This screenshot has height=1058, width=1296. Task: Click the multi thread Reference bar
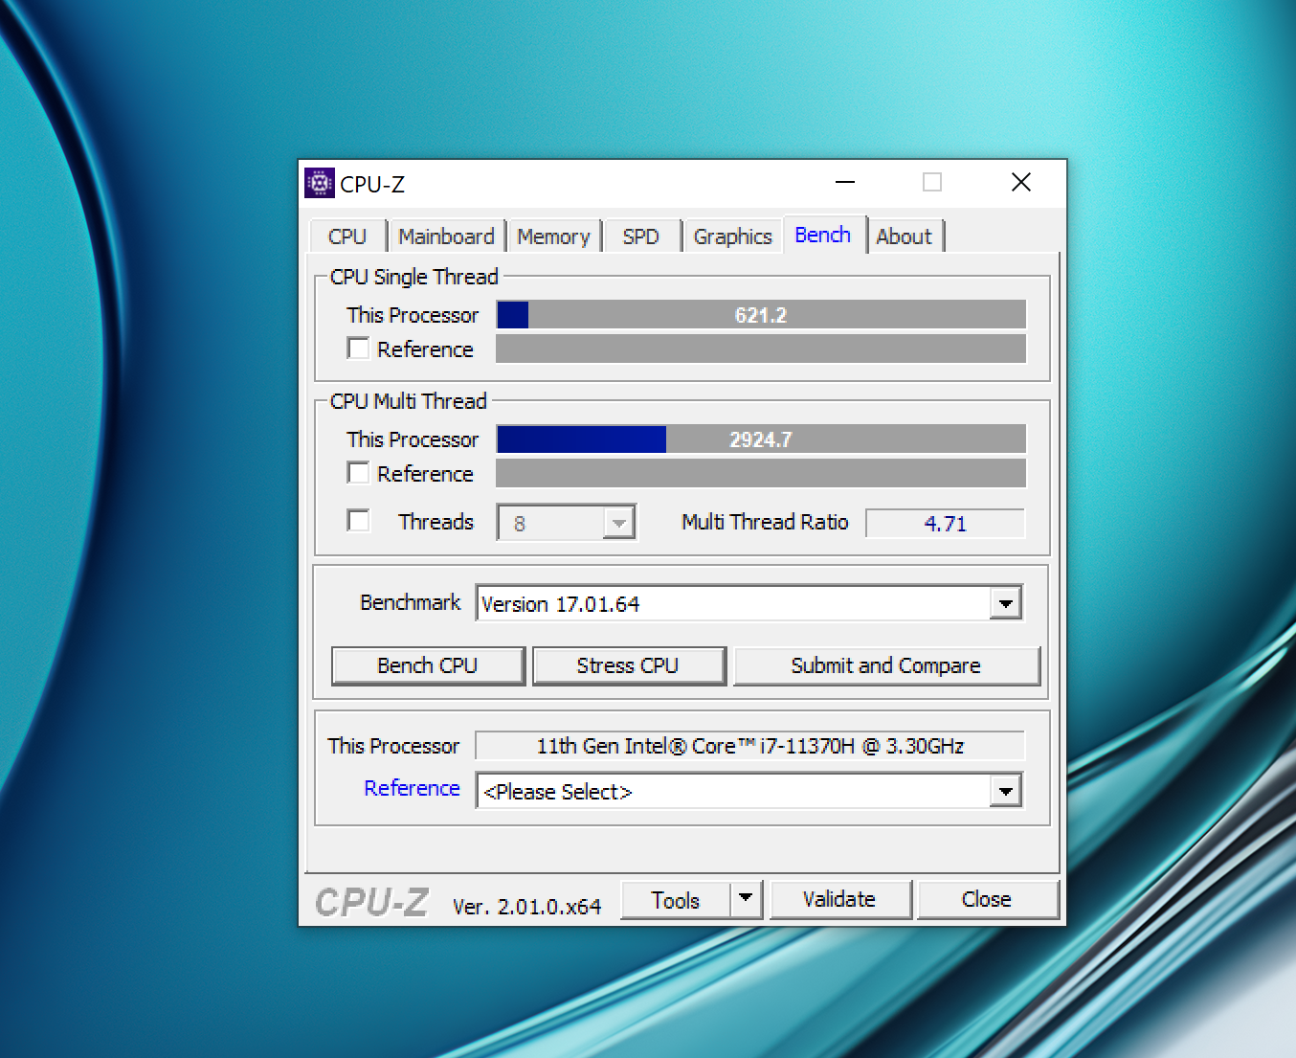(761, 473)
